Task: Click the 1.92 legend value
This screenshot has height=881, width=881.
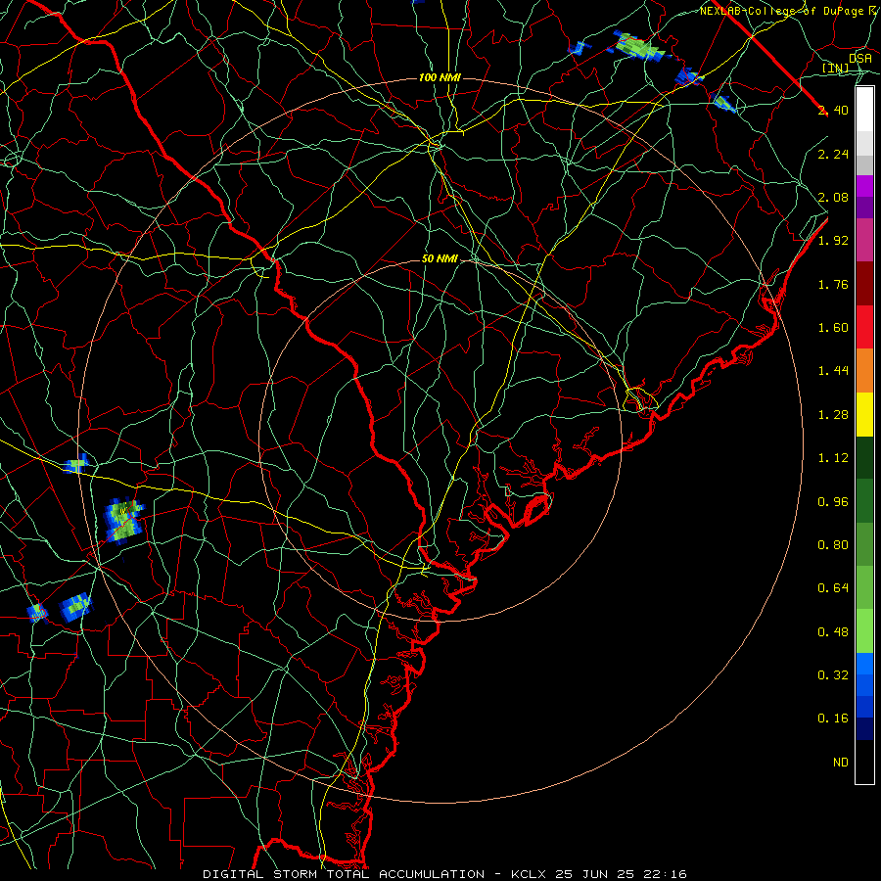Action: [833, 241]
